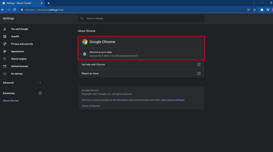Open the open source software link
The height and width of the screenshot is (152, 273).
tap(173, 100)
